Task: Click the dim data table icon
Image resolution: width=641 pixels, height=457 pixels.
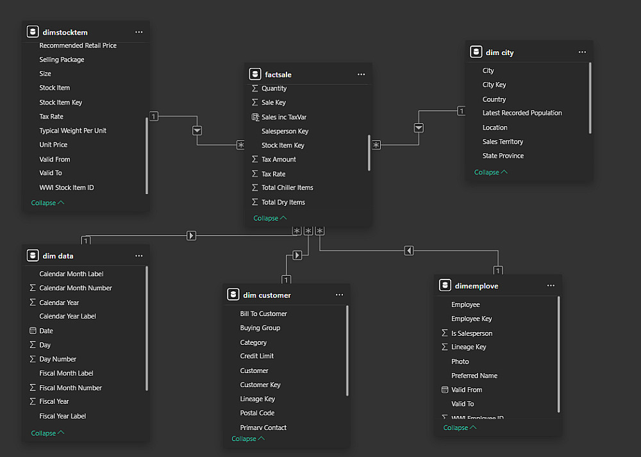Action: click(x=33, y=256)
